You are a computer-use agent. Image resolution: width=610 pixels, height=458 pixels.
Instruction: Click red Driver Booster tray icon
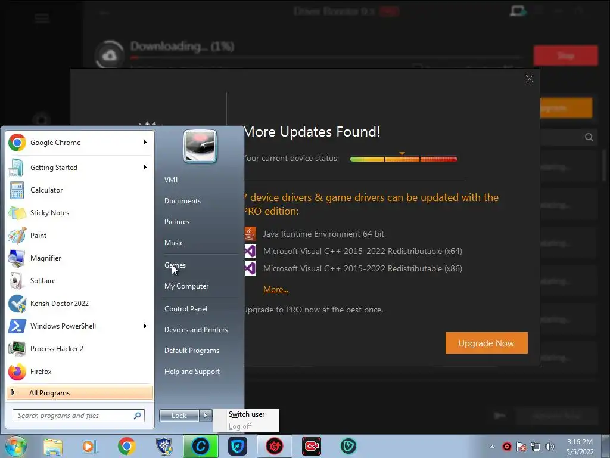pyautogui.click(x=507, y=447)
